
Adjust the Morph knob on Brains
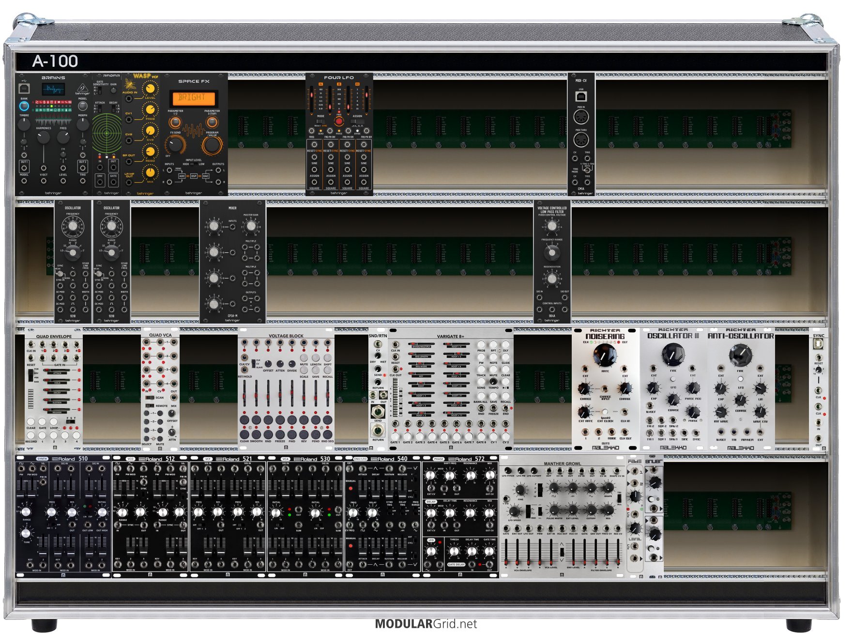pyautogui.click(x=83, y=124)
